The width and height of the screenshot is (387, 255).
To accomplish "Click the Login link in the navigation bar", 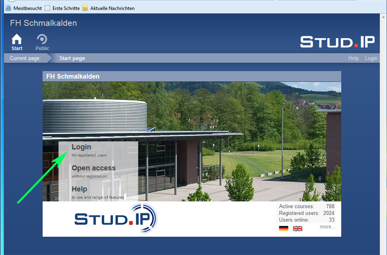I will [x=371, y=58].
